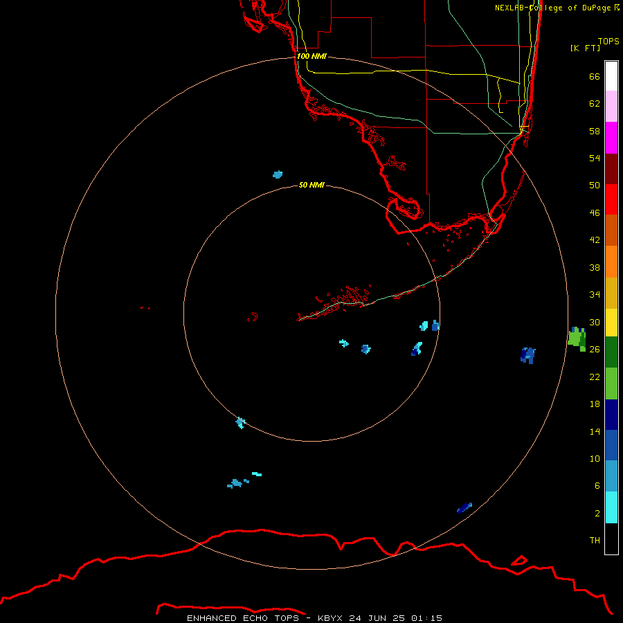Click the legend value 34
The height and width of the screenshot is (623, 623).
point(595,295)
